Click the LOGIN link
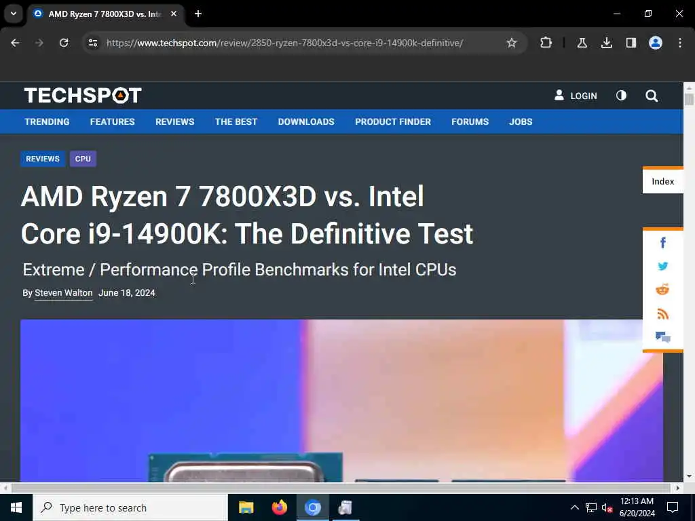Viewport: 695px width, 521px height. tap(576, 96)
